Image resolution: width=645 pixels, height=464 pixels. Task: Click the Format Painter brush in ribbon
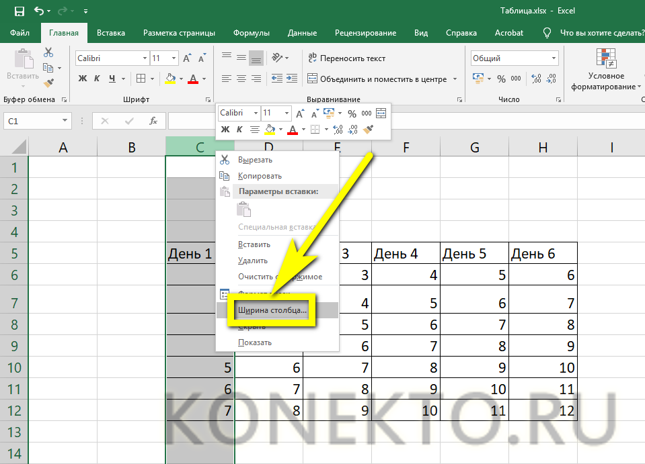click(48, 83)
